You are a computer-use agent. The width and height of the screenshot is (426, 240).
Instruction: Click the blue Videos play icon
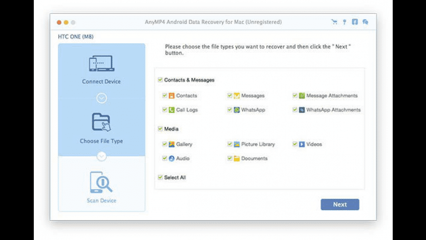pyautogui.click(x=302, y=144)
